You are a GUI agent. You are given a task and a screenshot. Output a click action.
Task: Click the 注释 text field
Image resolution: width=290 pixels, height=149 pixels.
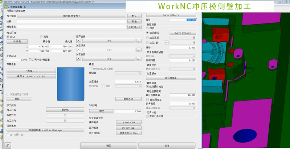[x=72, y=21]
